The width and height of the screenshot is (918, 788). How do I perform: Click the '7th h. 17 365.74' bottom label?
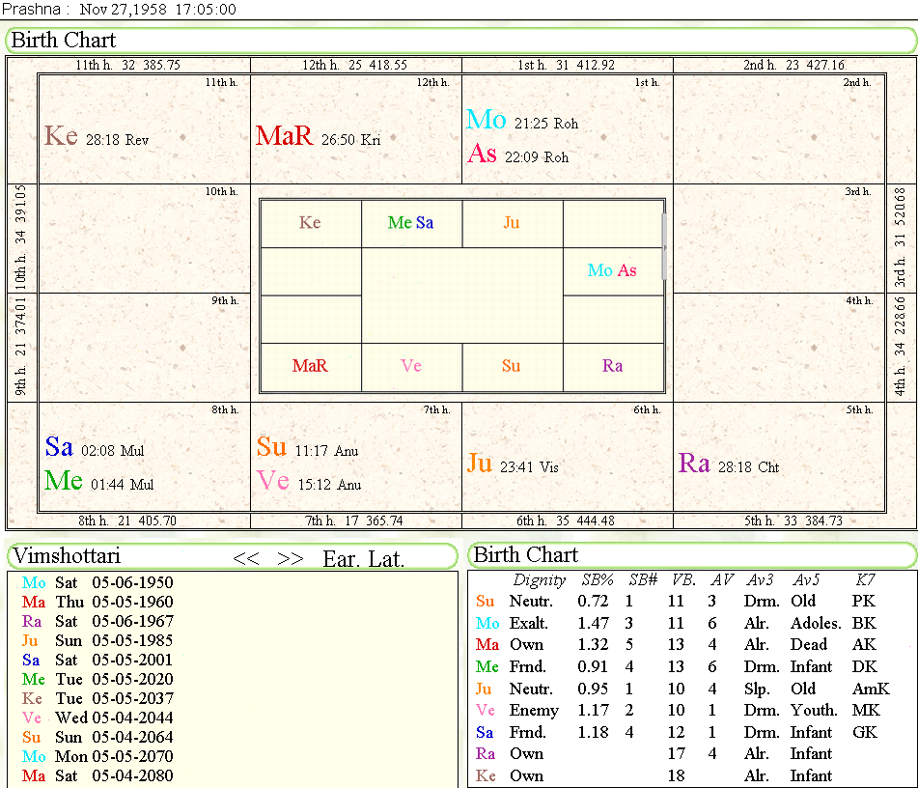click(x=353, y=521)
